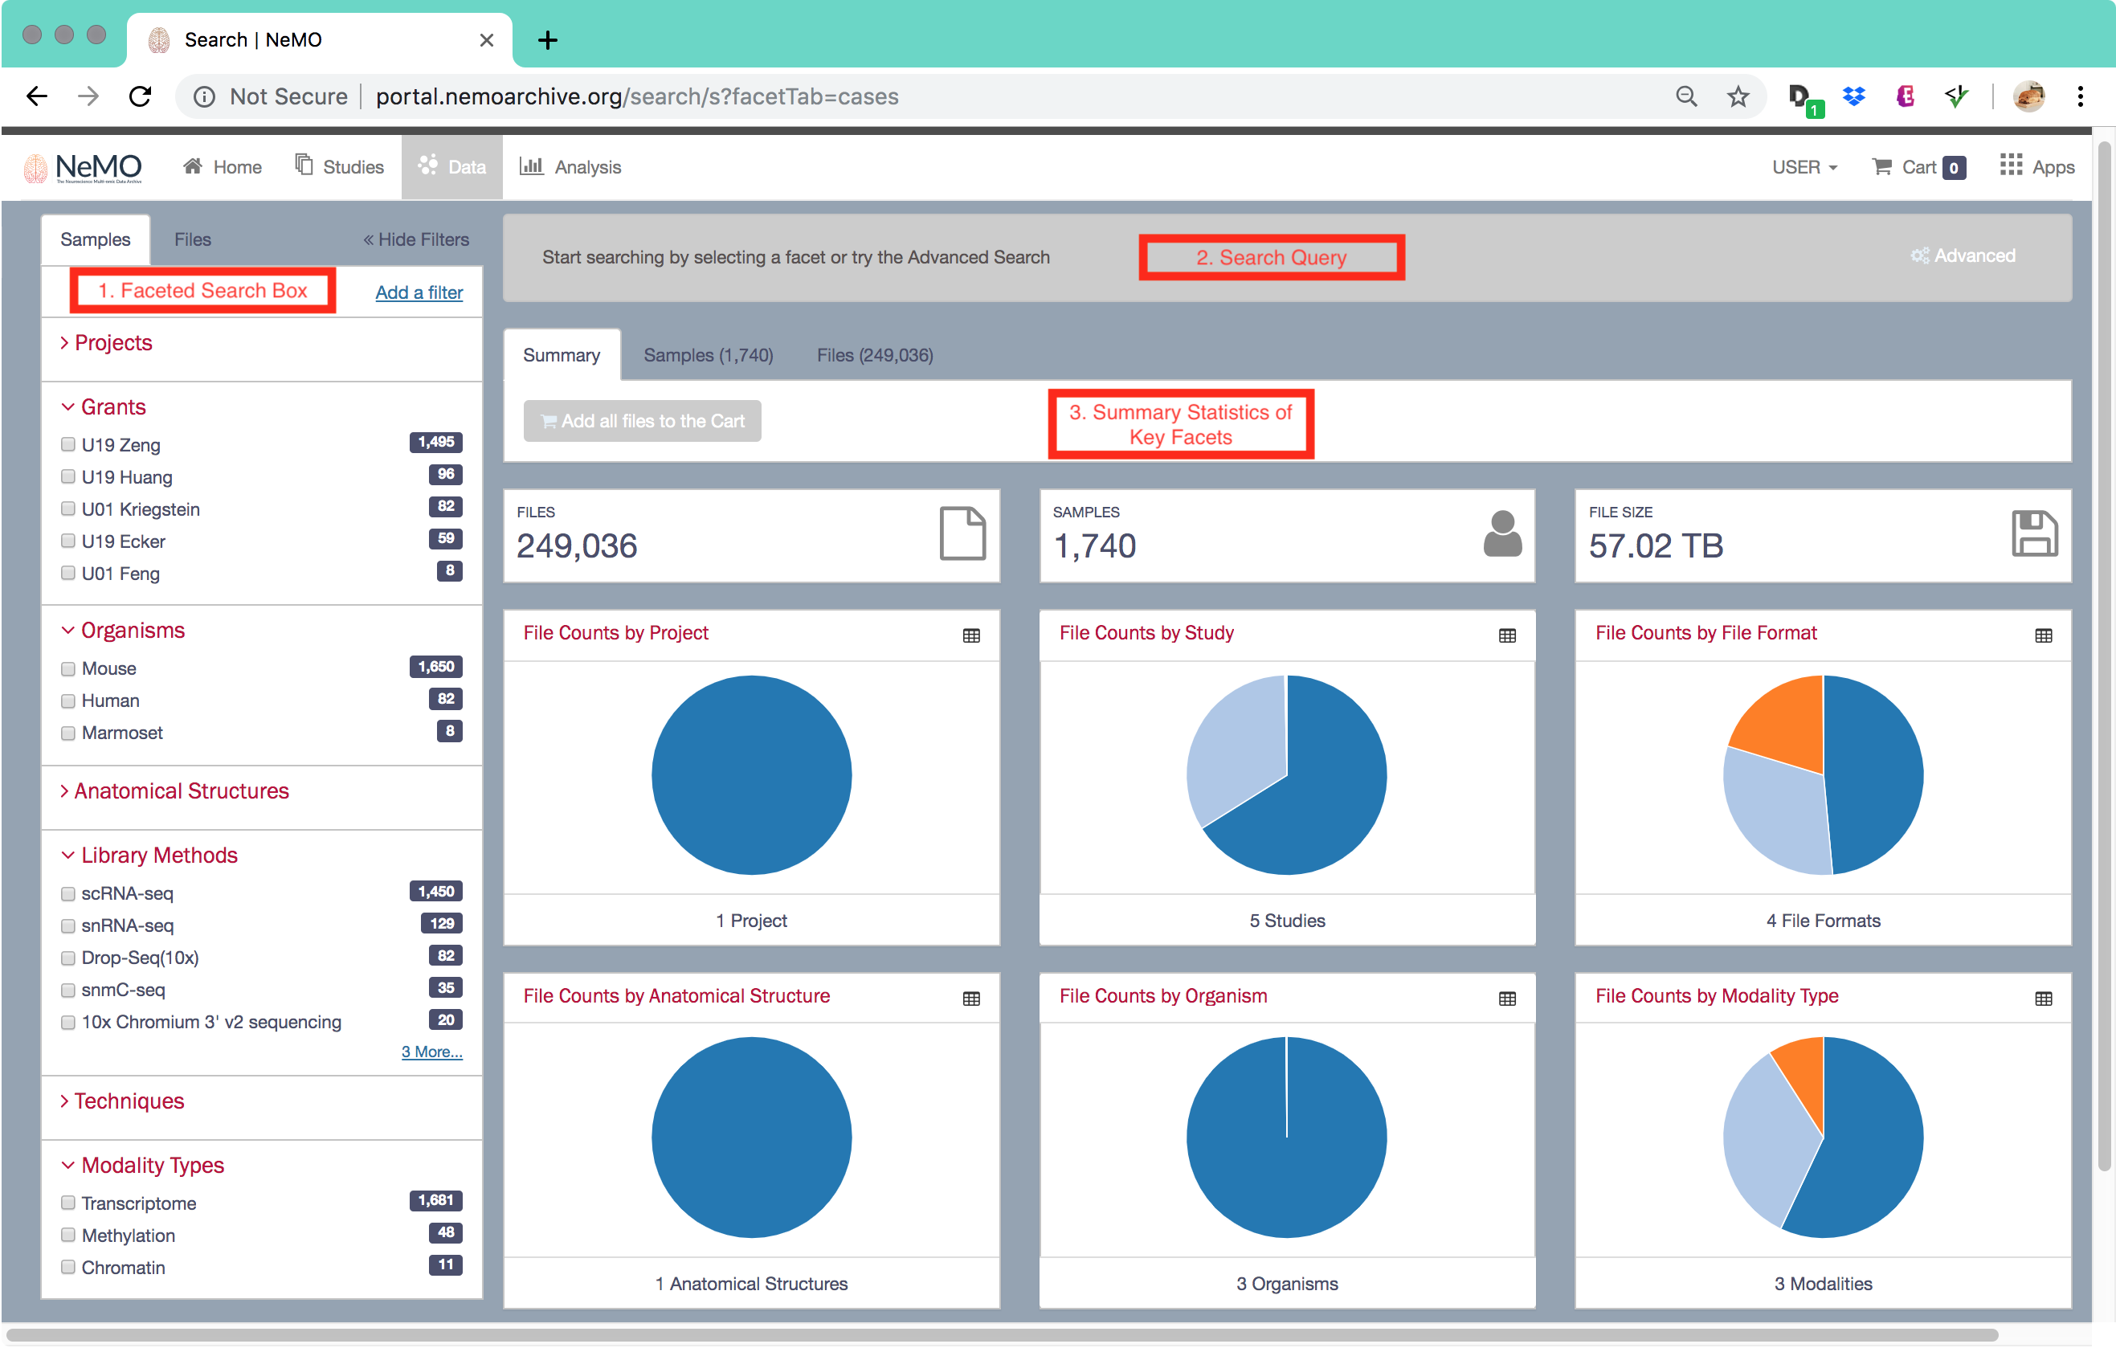Check the U19 Zeng grant checkbox
Viewport: 2116px width, 1348px height.
(67, 443)
